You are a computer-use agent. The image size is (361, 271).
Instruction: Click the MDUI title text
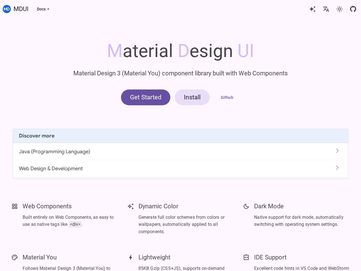pos(21,9)
